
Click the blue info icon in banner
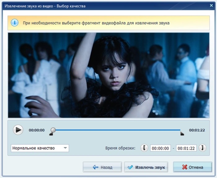tap(15, 23)
